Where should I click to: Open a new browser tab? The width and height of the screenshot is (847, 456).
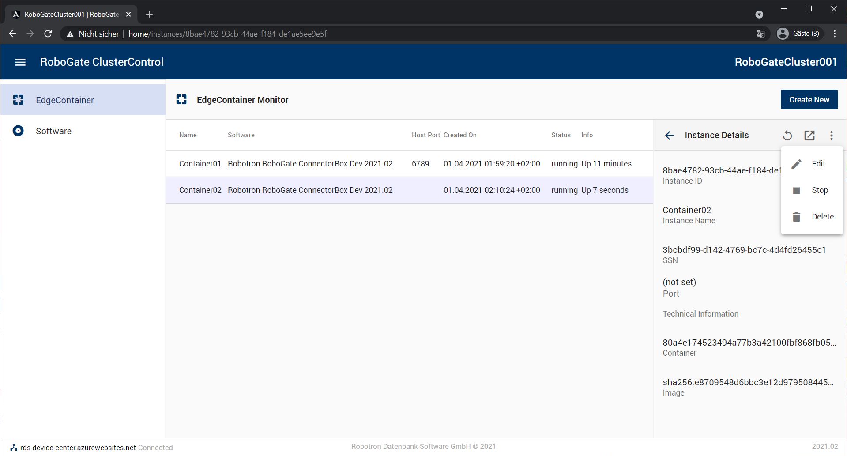[x=149, y=15]
